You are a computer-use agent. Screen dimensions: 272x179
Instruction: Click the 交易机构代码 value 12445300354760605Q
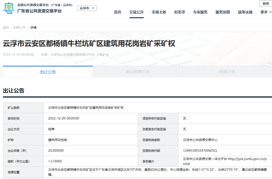[x=200, y=151]
